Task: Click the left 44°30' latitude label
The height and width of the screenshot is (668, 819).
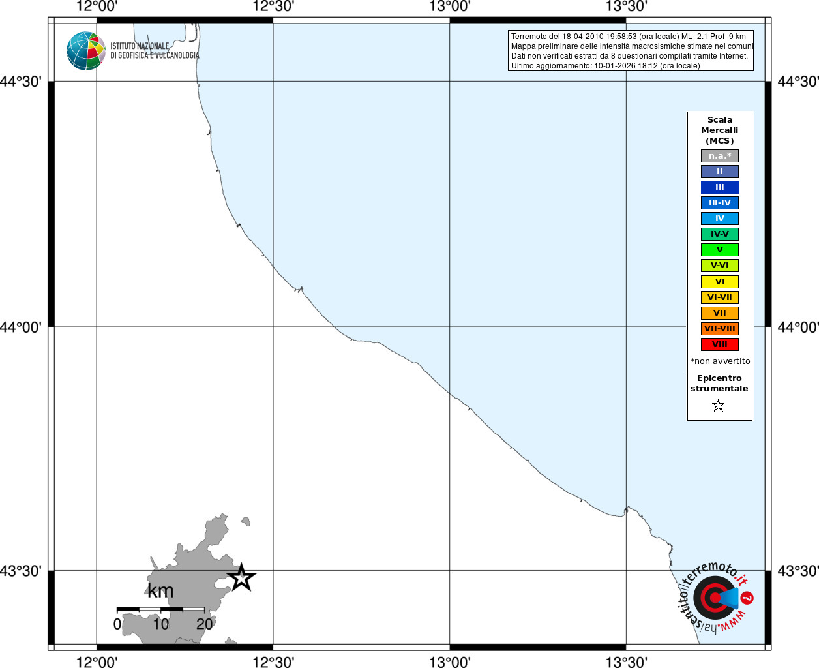Action: coord(21,82)
